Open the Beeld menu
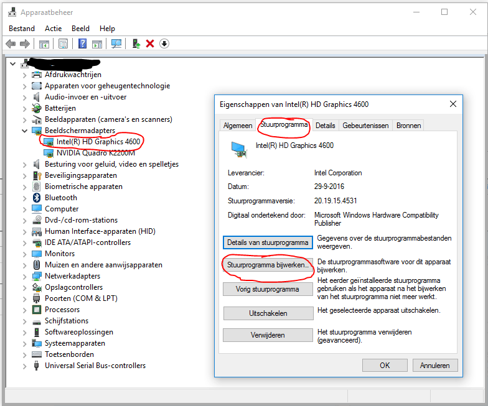This screenshot has width=488, height=406. pos(81,29)
